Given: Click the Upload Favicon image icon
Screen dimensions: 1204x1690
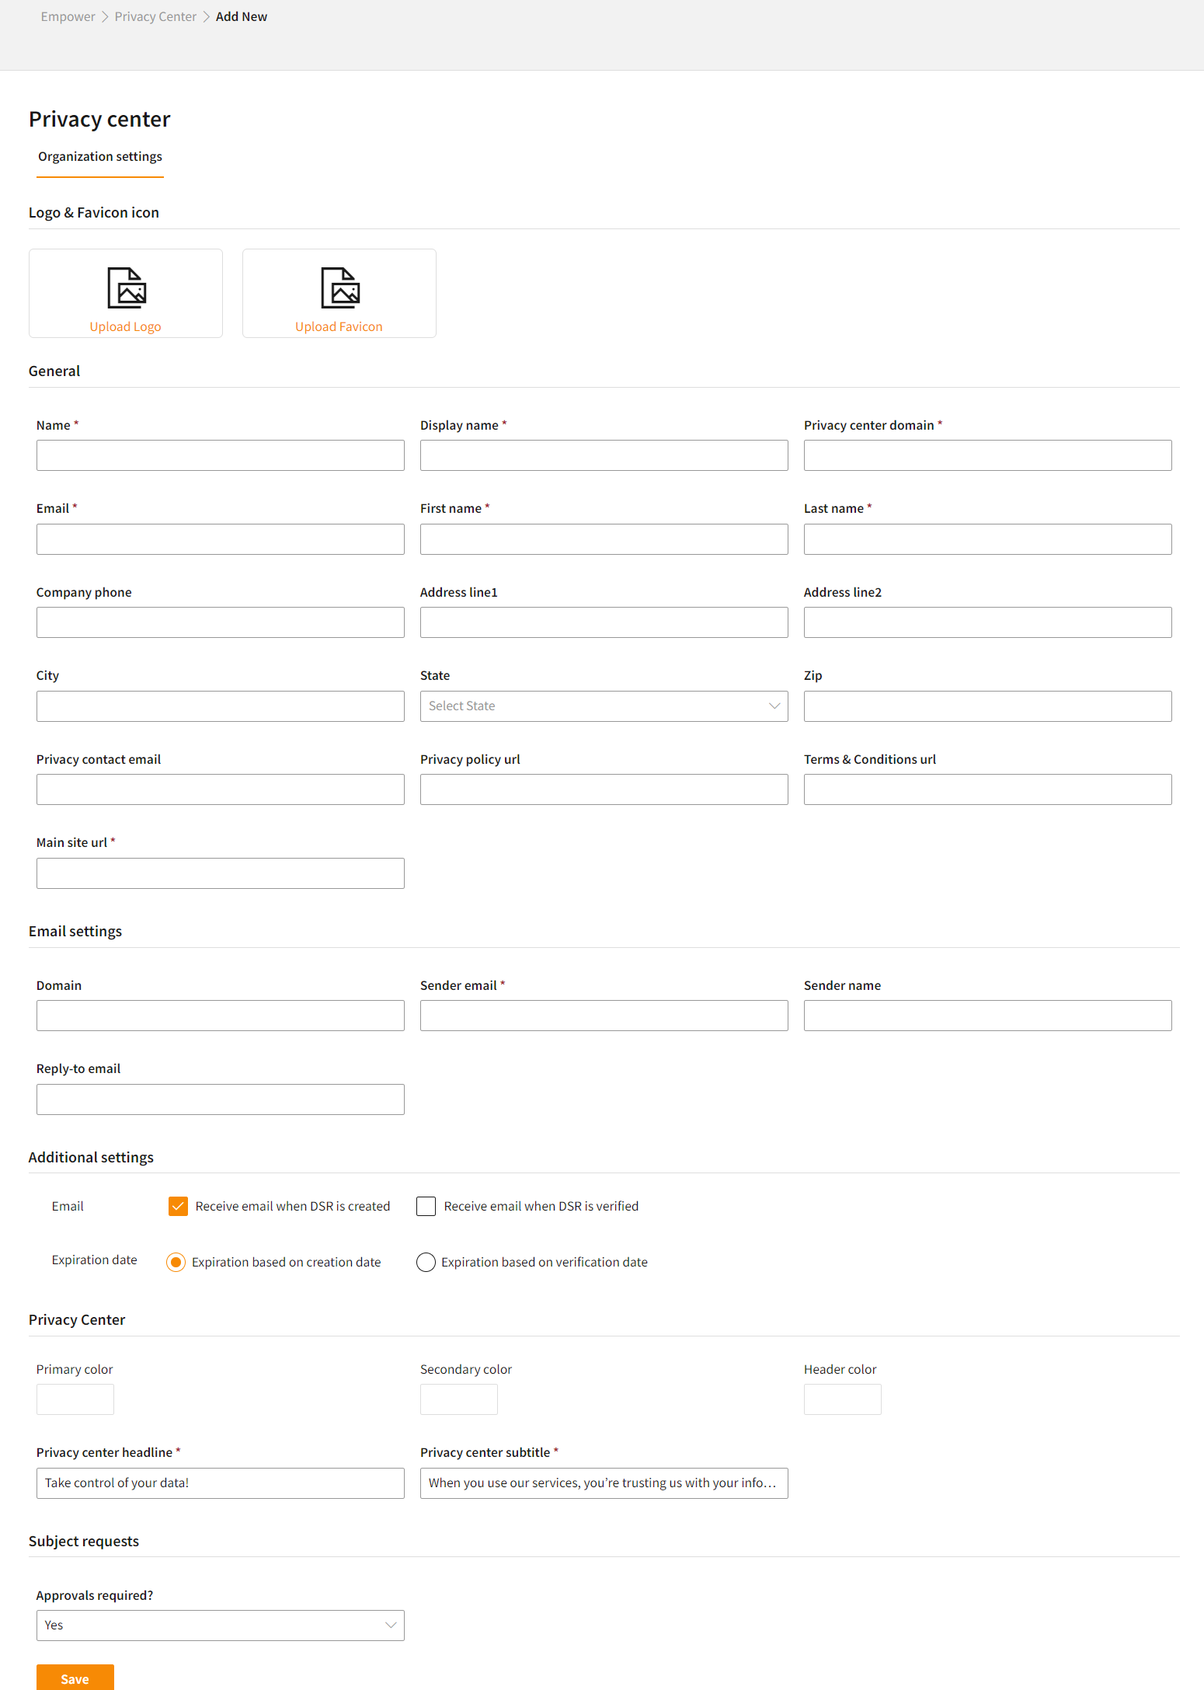Looking at the screenshot, I should coord(339,288).
